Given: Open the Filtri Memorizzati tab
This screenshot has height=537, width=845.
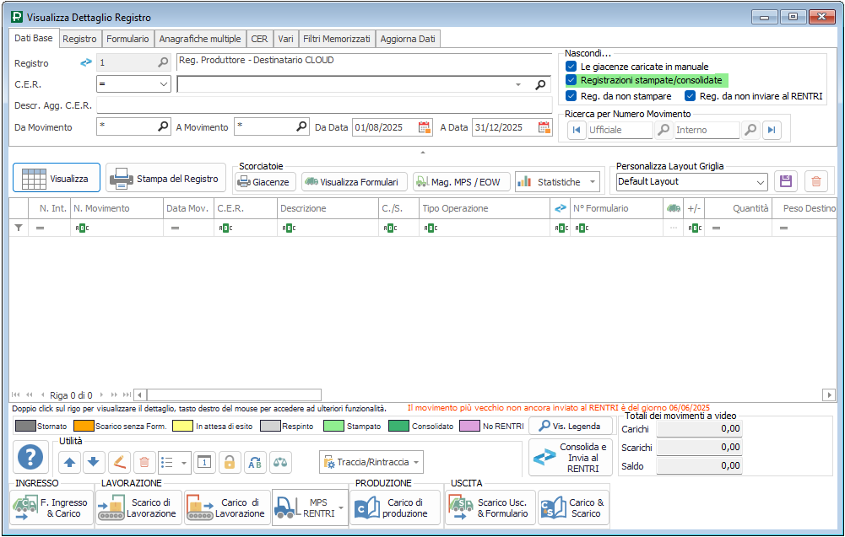Looking at the screenshot, I should tap(337, 39).
